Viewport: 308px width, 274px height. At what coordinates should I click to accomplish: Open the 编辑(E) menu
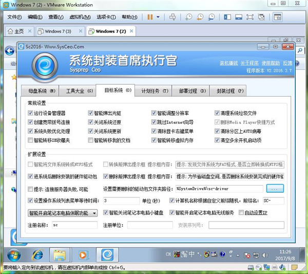tap(35, 17)
